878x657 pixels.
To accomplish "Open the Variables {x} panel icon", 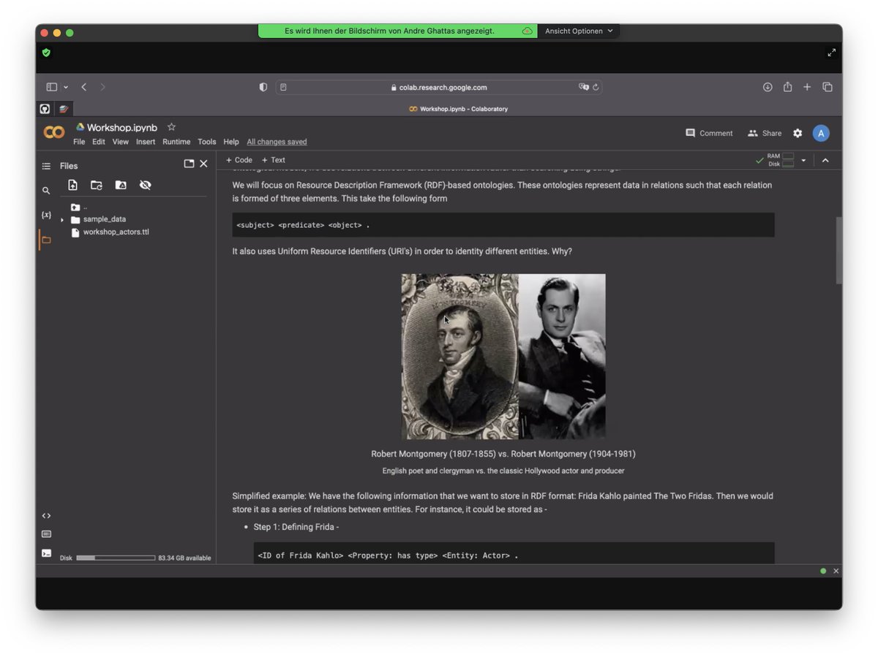I will (46, 215).
